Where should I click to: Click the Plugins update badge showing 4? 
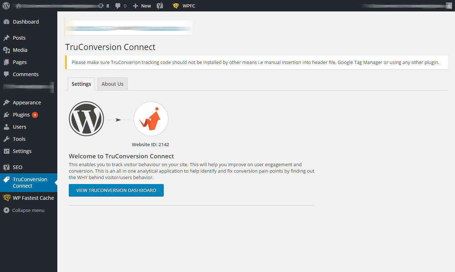(35, 115)
